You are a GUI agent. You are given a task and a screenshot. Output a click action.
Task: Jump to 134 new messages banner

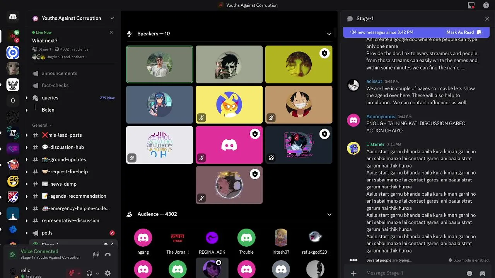coord(381,32)
